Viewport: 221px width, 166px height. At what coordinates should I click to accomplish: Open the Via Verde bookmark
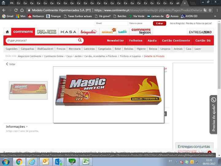(137, 16)
